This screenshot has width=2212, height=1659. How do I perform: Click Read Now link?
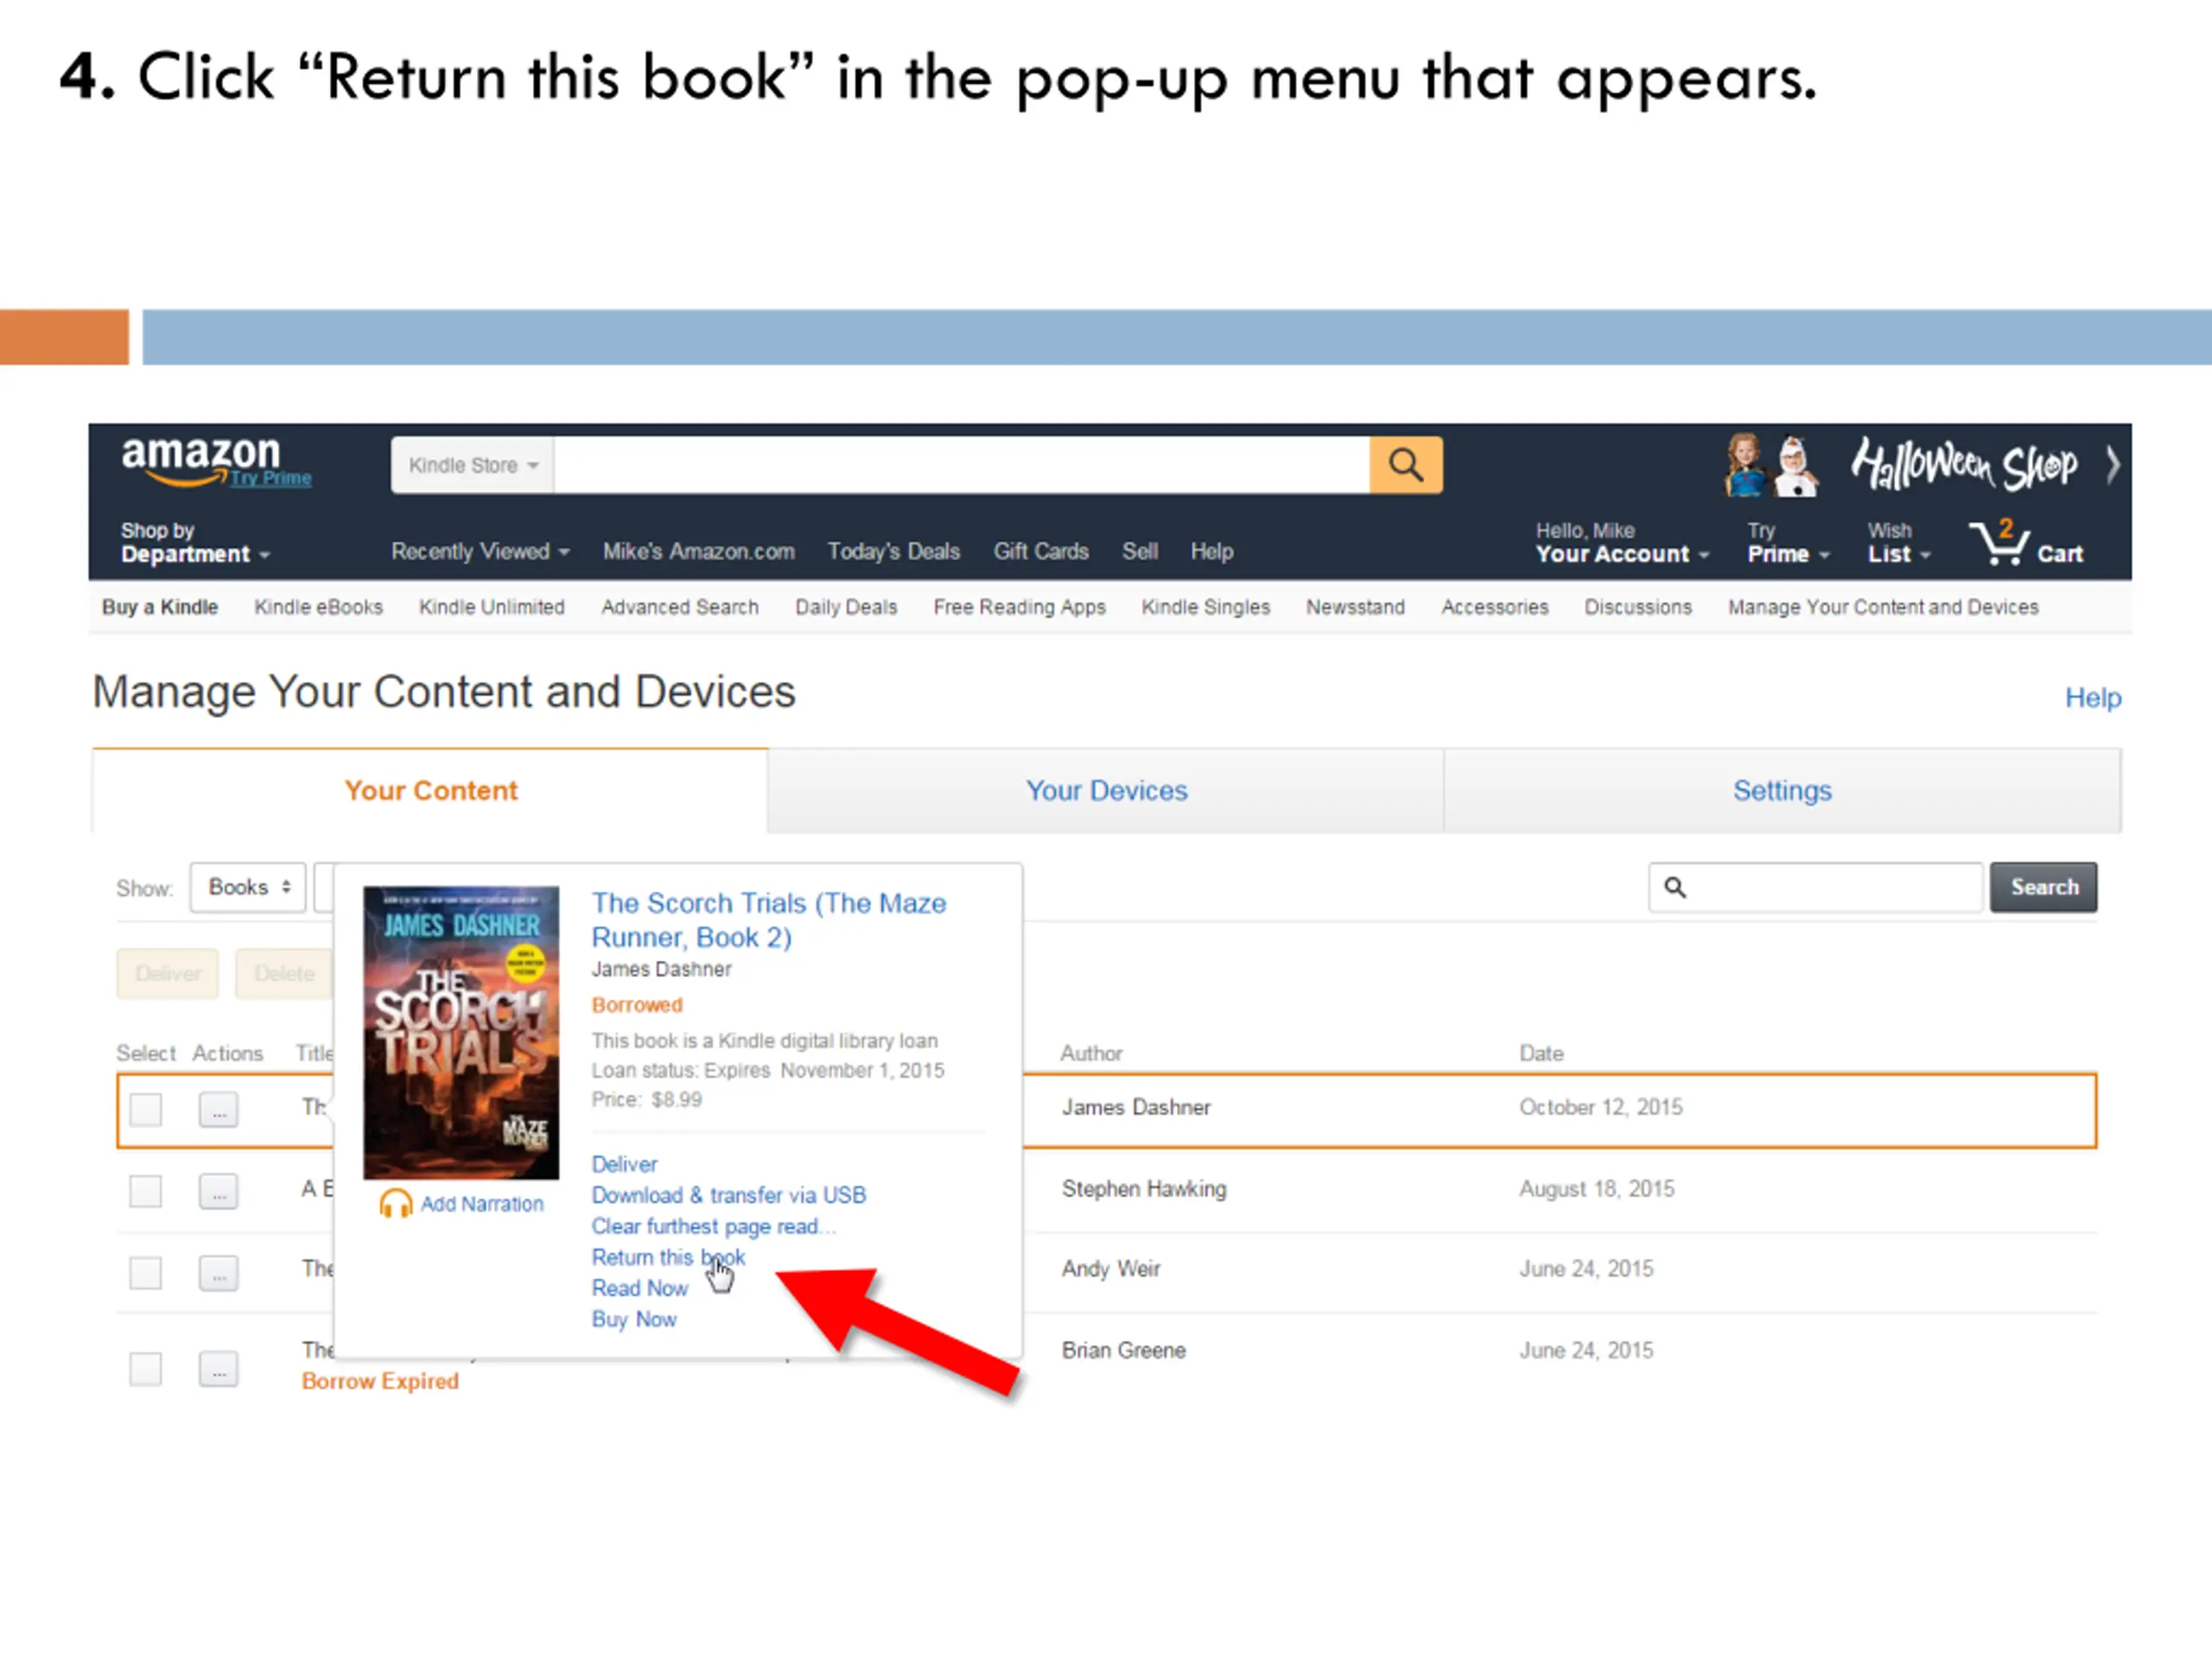tap(639, 1288)
